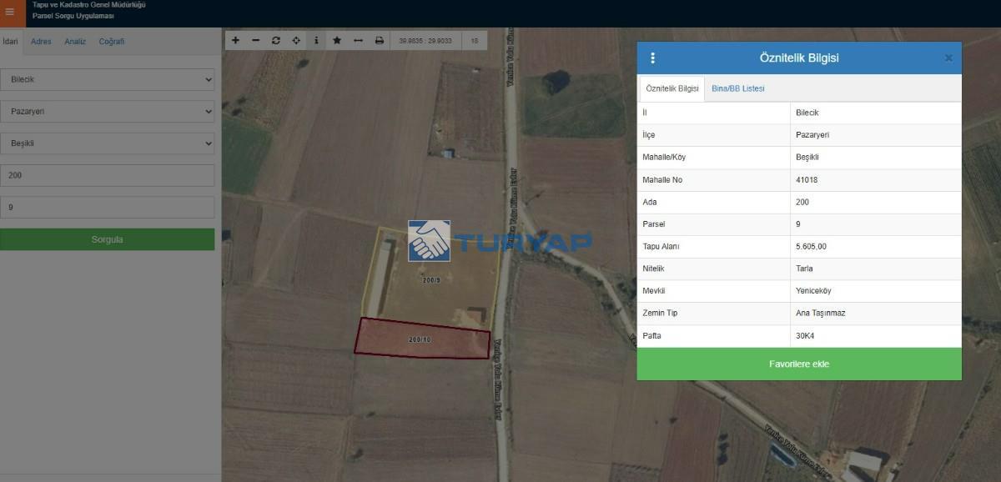Click the zoom level value 16
The image size is (1001, 482).
click(x=475, y=40)
